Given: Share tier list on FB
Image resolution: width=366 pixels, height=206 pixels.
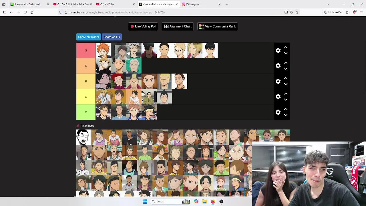Looking at the screenshot, I should [x=112, y=37].
